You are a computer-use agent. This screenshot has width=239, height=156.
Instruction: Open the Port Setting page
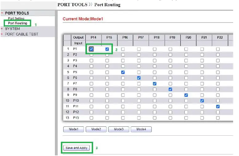(16, 18)
